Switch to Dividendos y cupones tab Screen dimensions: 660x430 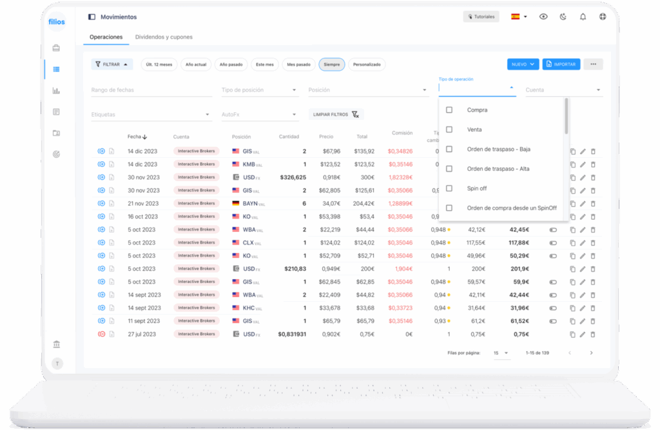(164, 37)
